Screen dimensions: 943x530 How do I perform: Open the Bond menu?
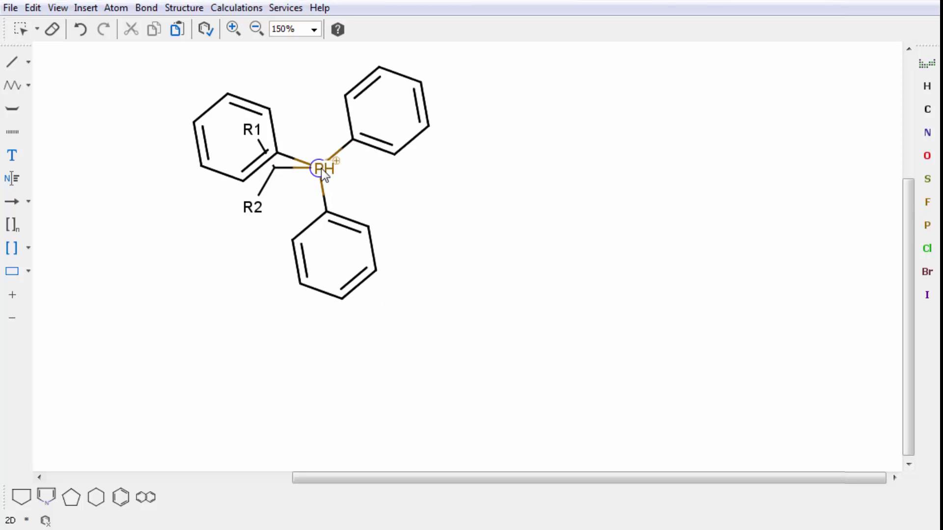[x=146, y=8]
